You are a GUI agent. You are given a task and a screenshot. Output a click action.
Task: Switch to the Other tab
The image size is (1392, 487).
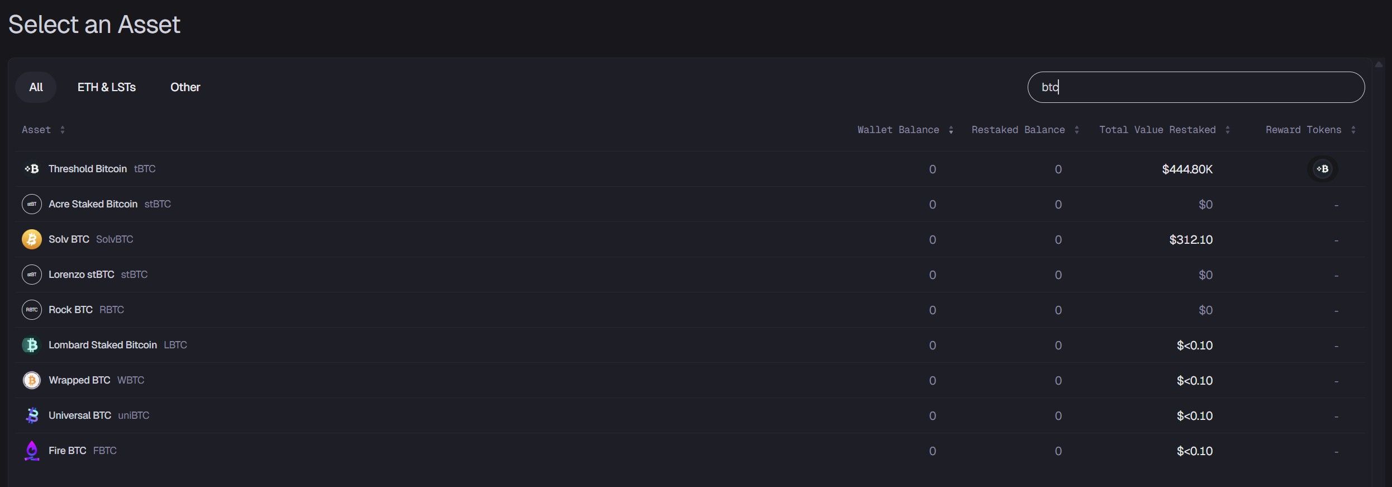[x=185, y=87]
